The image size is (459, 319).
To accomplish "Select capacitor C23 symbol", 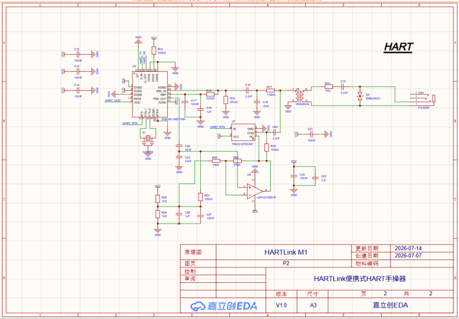I will (x=178, y=157).
